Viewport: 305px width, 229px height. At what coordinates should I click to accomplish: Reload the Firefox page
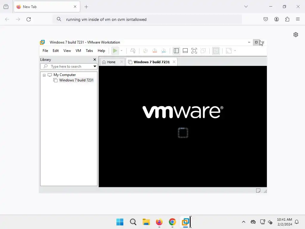coord(29,19)
